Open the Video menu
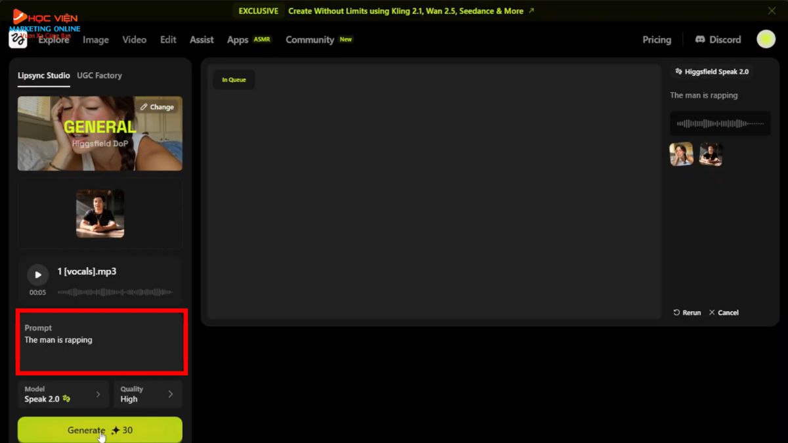The image size is (788, 443). (134, 39)
